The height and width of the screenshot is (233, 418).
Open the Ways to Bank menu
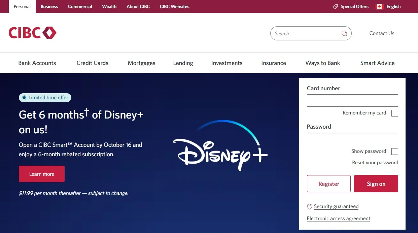pyautogui.click(x=322, y=63)
